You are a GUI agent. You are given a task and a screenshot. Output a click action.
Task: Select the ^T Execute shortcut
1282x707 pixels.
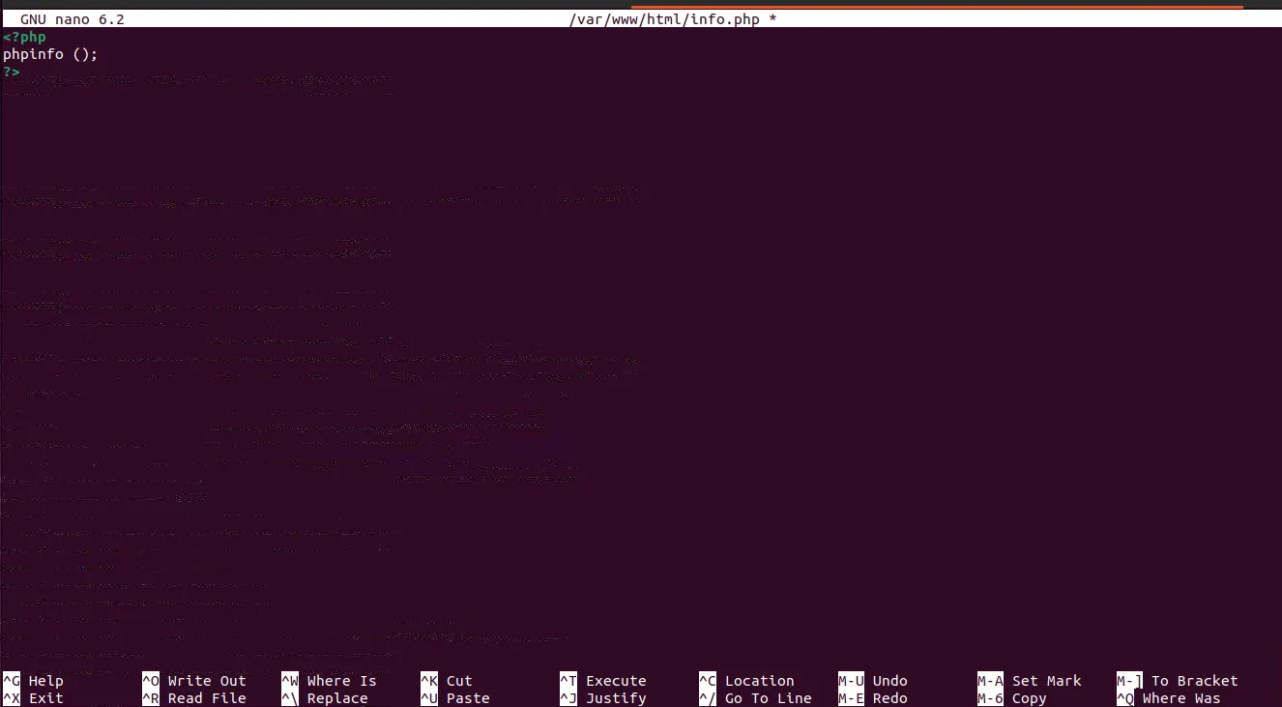click(603, 681)
